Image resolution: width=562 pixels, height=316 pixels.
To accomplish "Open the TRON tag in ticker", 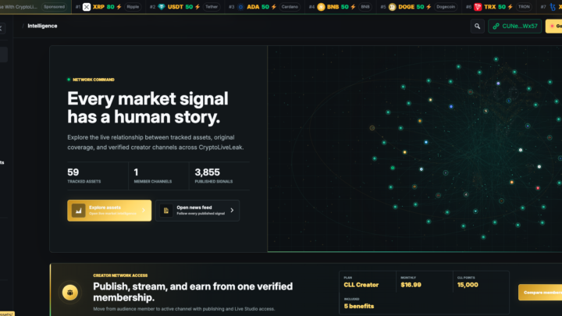I will coord(524,7).
